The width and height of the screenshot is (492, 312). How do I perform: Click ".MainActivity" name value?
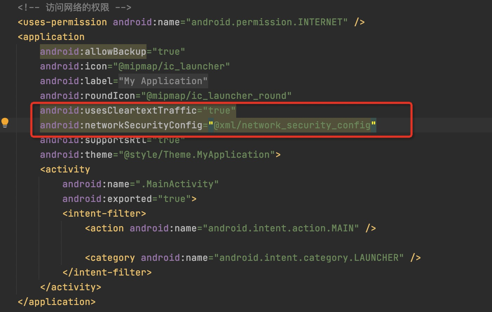(177, 184)
